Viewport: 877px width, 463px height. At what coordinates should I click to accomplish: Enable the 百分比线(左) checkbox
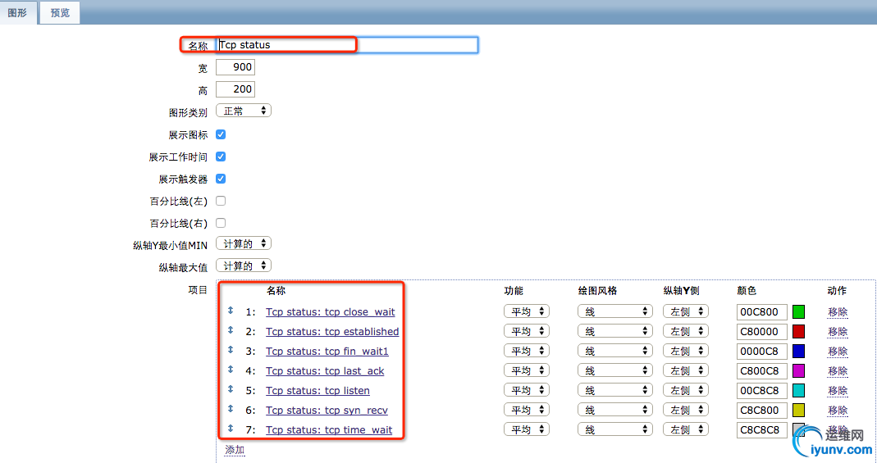click(x=221, y=201)
